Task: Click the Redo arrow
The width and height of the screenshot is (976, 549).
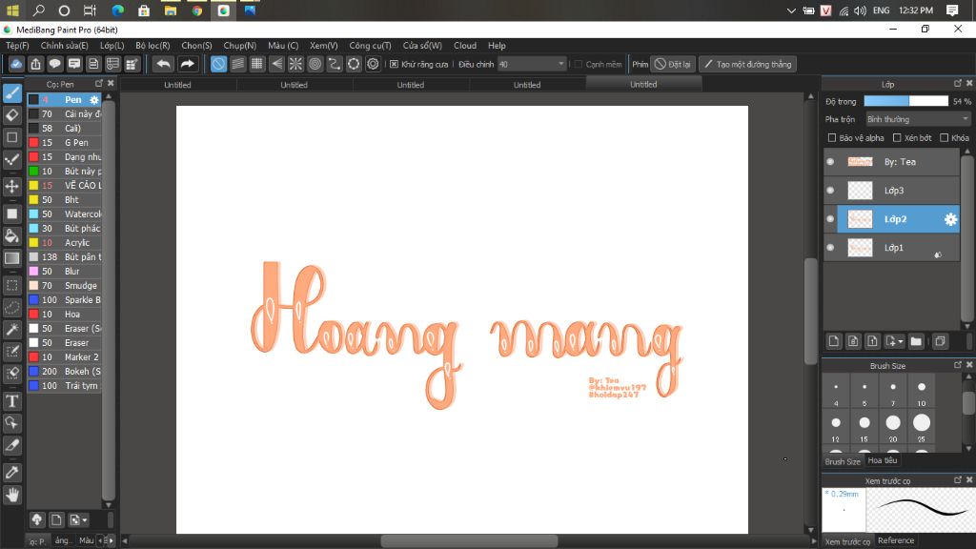Action: tap(187, 64)
